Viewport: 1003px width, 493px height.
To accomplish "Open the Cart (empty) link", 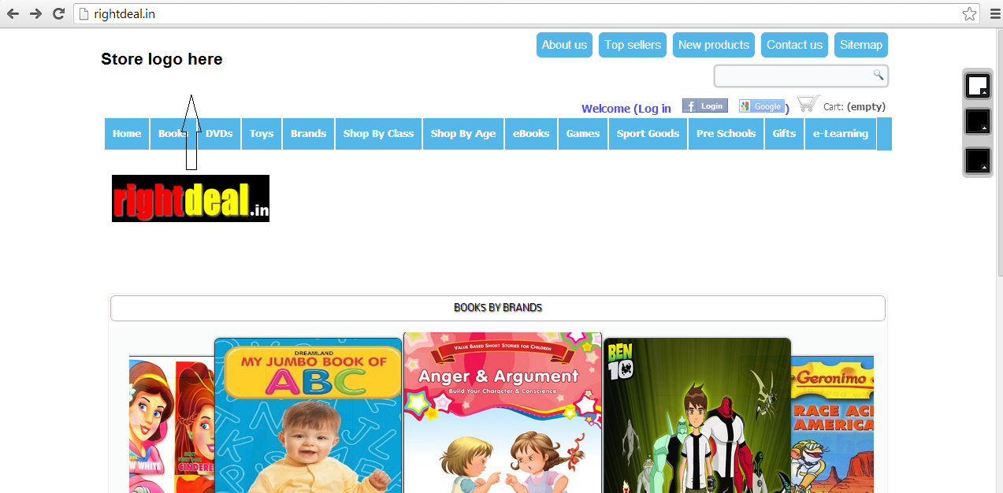I will coord(854,106).
